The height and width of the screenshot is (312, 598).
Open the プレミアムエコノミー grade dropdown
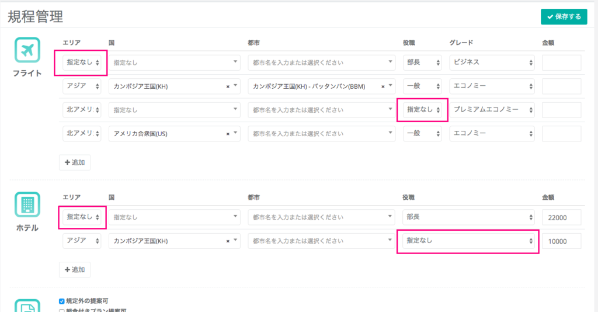coord(492,110)
